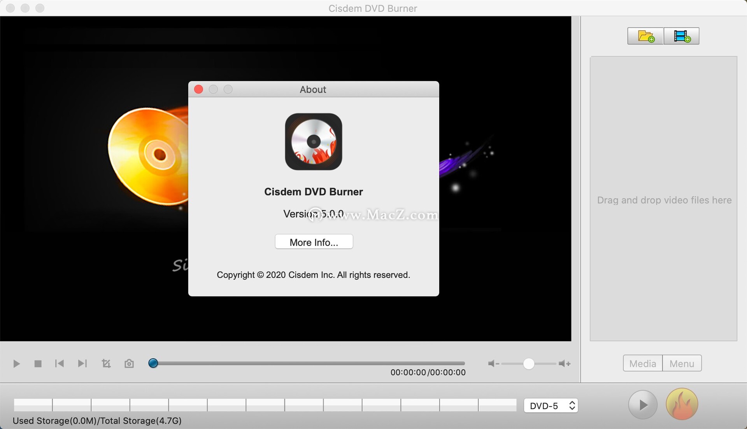Open the video trim/crop tool
This screenshot has width=747, height=429.
[106, 364]
